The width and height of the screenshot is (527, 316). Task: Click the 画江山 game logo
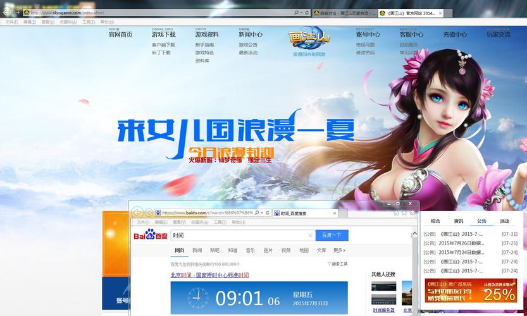(309, 39)
